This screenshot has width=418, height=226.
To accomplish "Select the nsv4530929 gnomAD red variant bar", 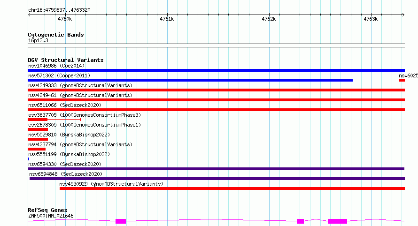I will click(x=232, y=188).
